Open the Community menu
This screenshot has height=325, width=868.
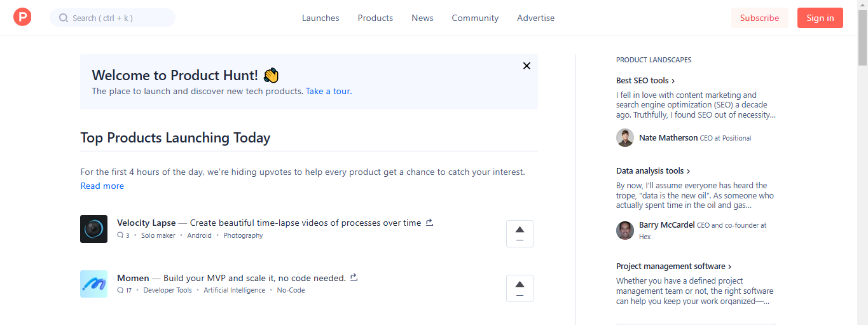tap(475, 18)
